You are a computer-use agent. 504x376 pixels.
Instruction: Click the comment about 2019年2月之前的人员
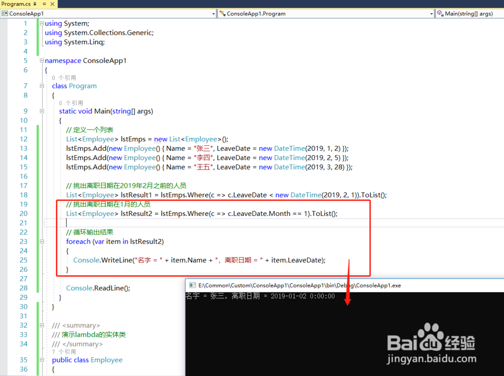tap(127, 186)
